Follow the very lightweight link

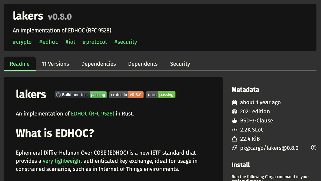point(63,161)
